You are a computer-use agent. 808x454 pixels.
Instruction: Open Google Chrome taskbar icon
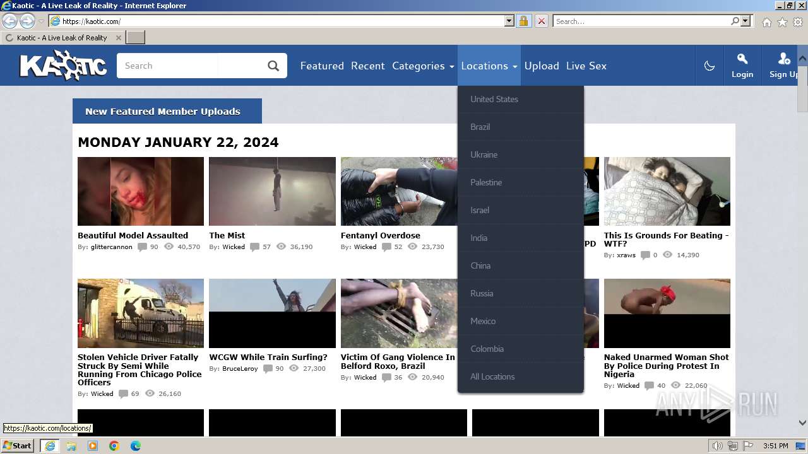pyautogui.click(x=114, y=446)
